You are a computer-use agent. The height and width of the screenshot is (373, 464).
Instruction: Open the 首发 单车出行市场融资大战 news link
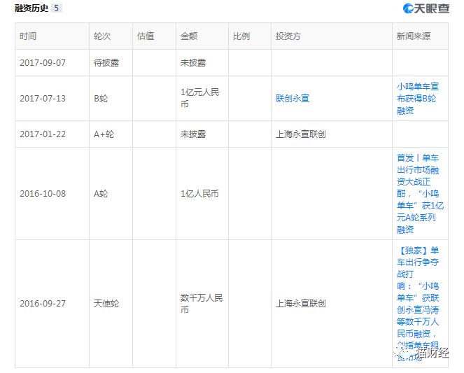click(x=420, y=193)
